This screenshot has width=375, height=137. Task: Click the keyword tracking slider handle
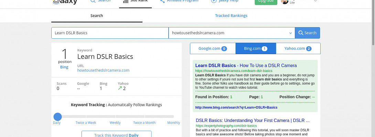pos(57,117)
